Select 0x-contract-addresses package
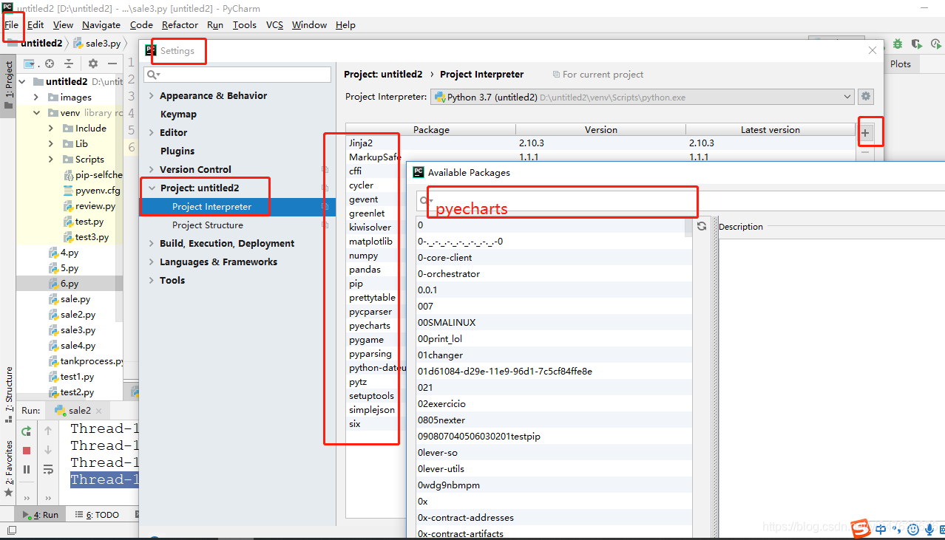The image size is (945, 540). click(554, 518)
